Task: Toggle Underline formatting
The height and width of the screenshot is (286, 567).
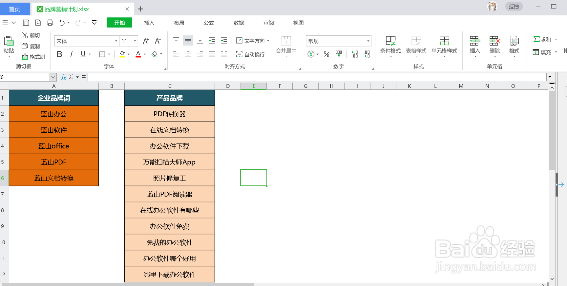Action: coord(83,54)
